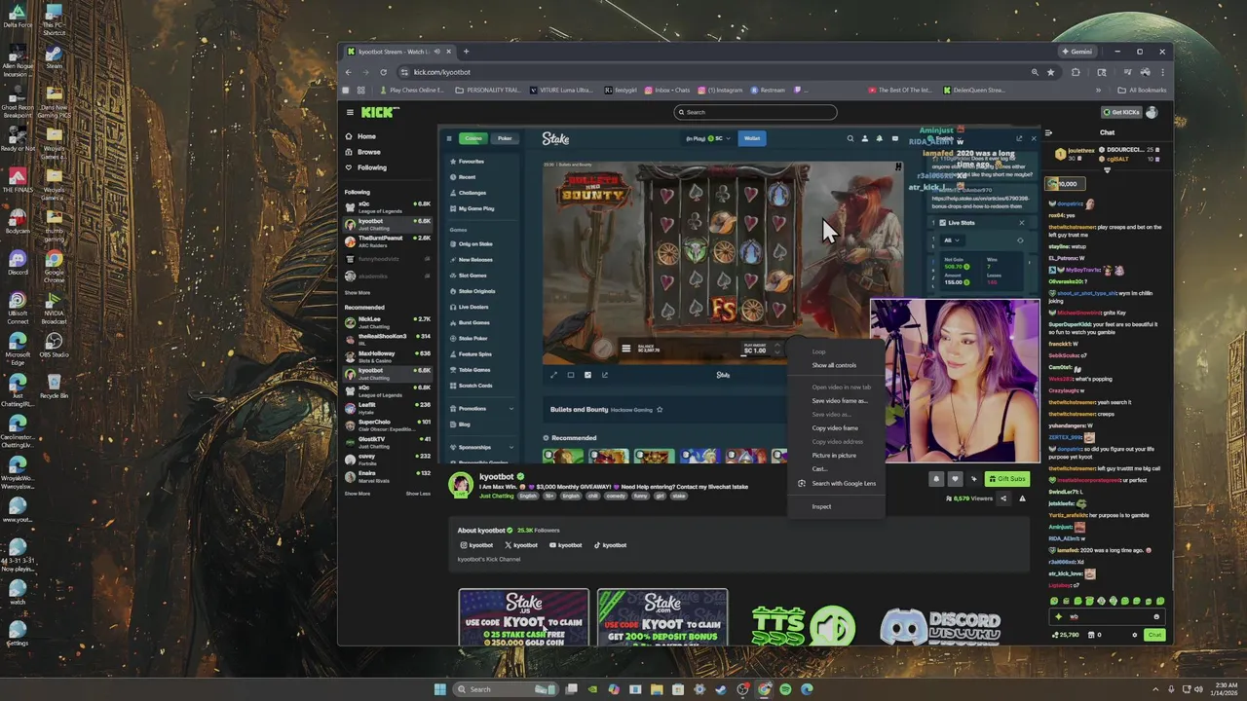
Task: Open chat settings gear icon
Action: (x=1135, y=635)
